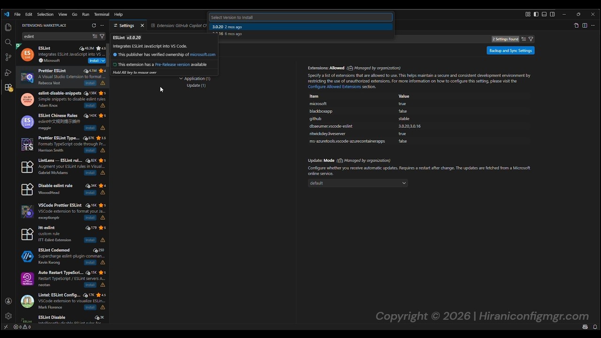
Task: Click Backup and Sync Settings button
Action: [510, 50]
